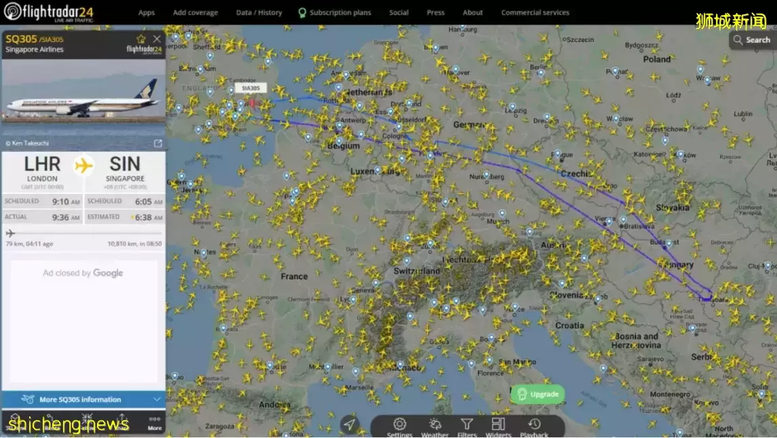
Task: Open the Weather layer options
Action: pos(435,427)
